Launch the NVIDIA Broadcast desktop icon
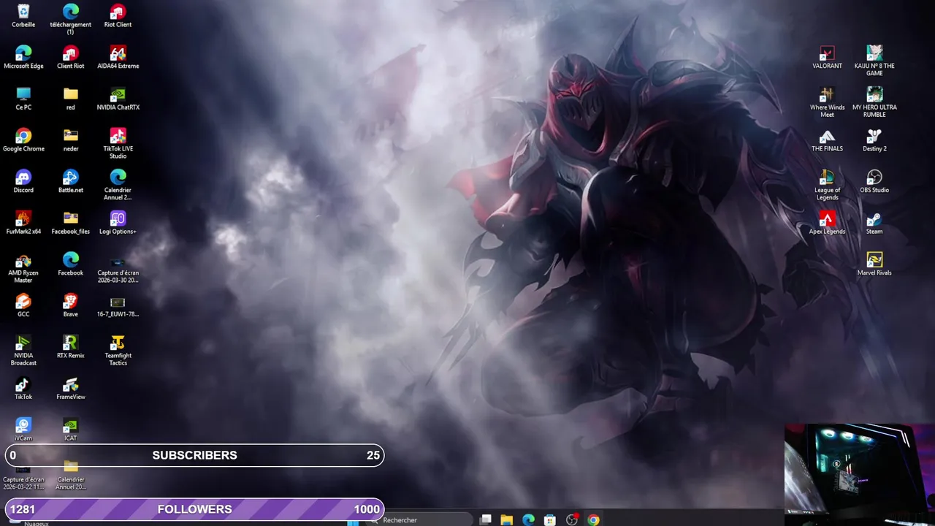This screenshot has width=935, height=526. pos(23,343)
